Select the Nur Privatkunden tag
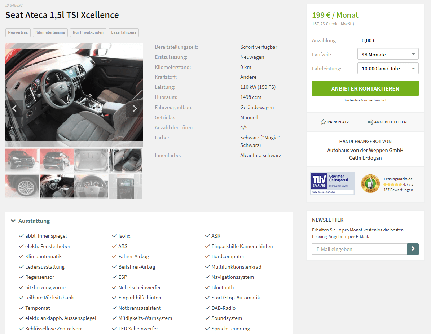This screenshot has height=334, width=431. (x=88, y=32)
